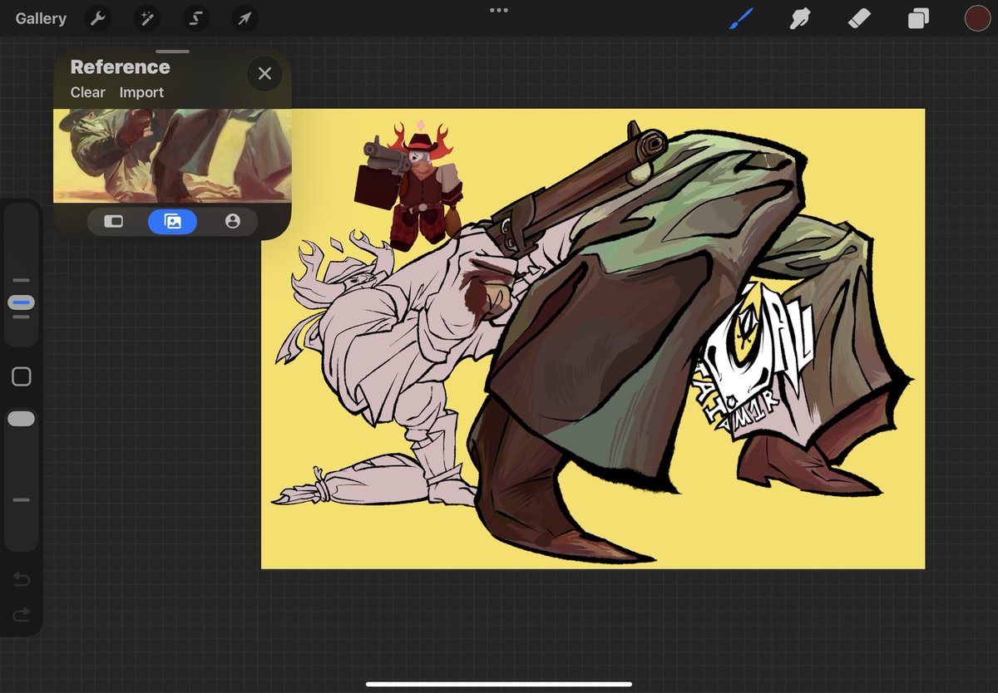Close the Reference panel
The height and width of the screenshot is (693, 998).
264,74
